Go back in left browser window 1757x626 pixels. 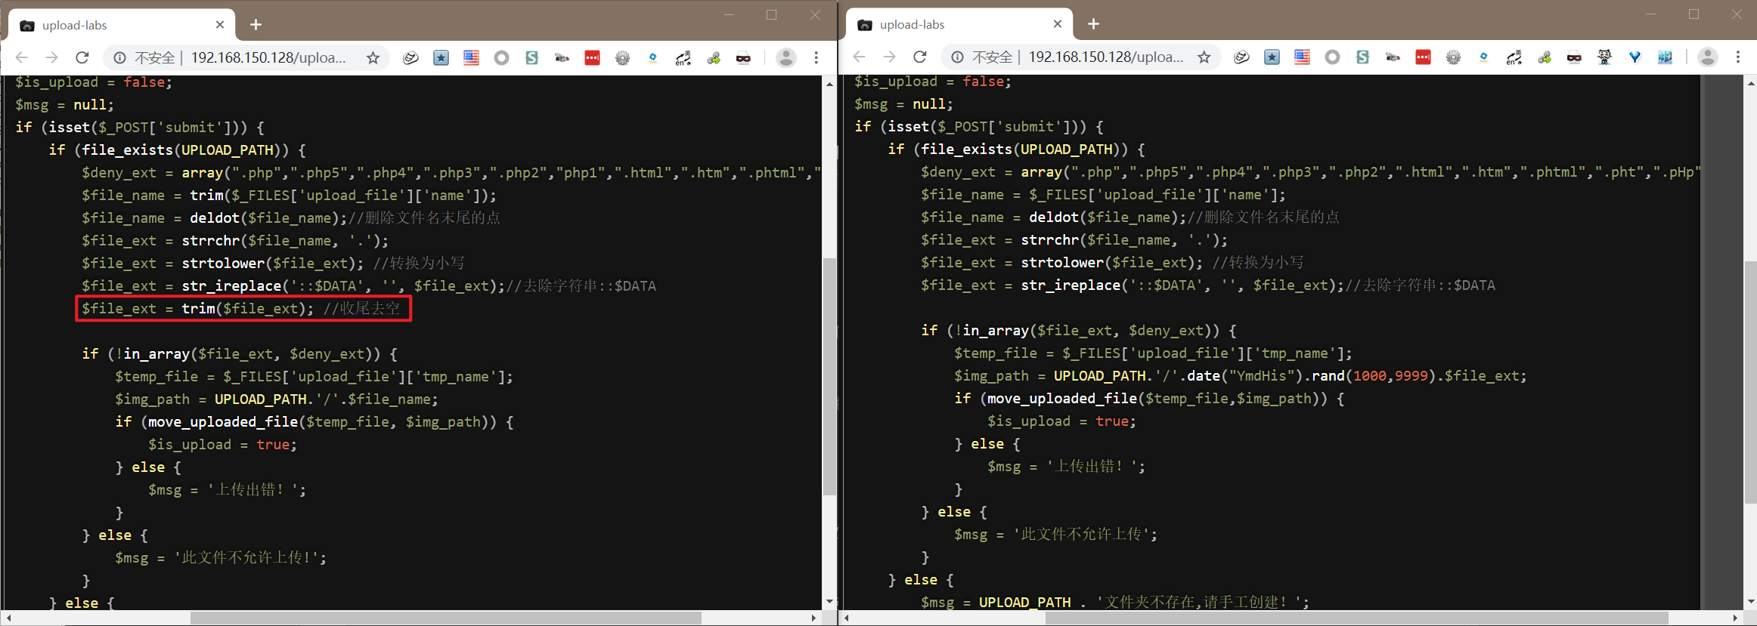22,57
